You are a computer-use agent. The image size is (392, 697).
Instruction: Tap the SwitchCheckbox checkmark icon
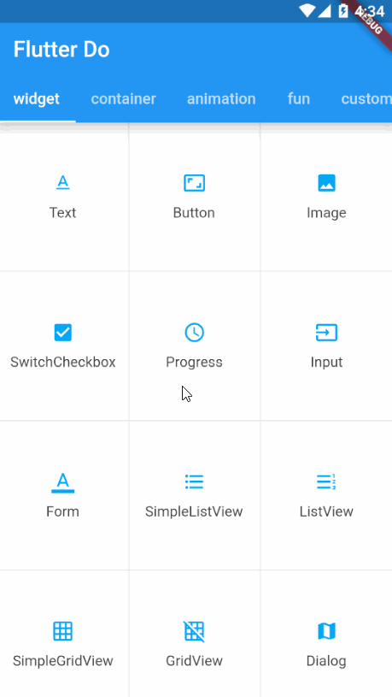pos(62,333)
